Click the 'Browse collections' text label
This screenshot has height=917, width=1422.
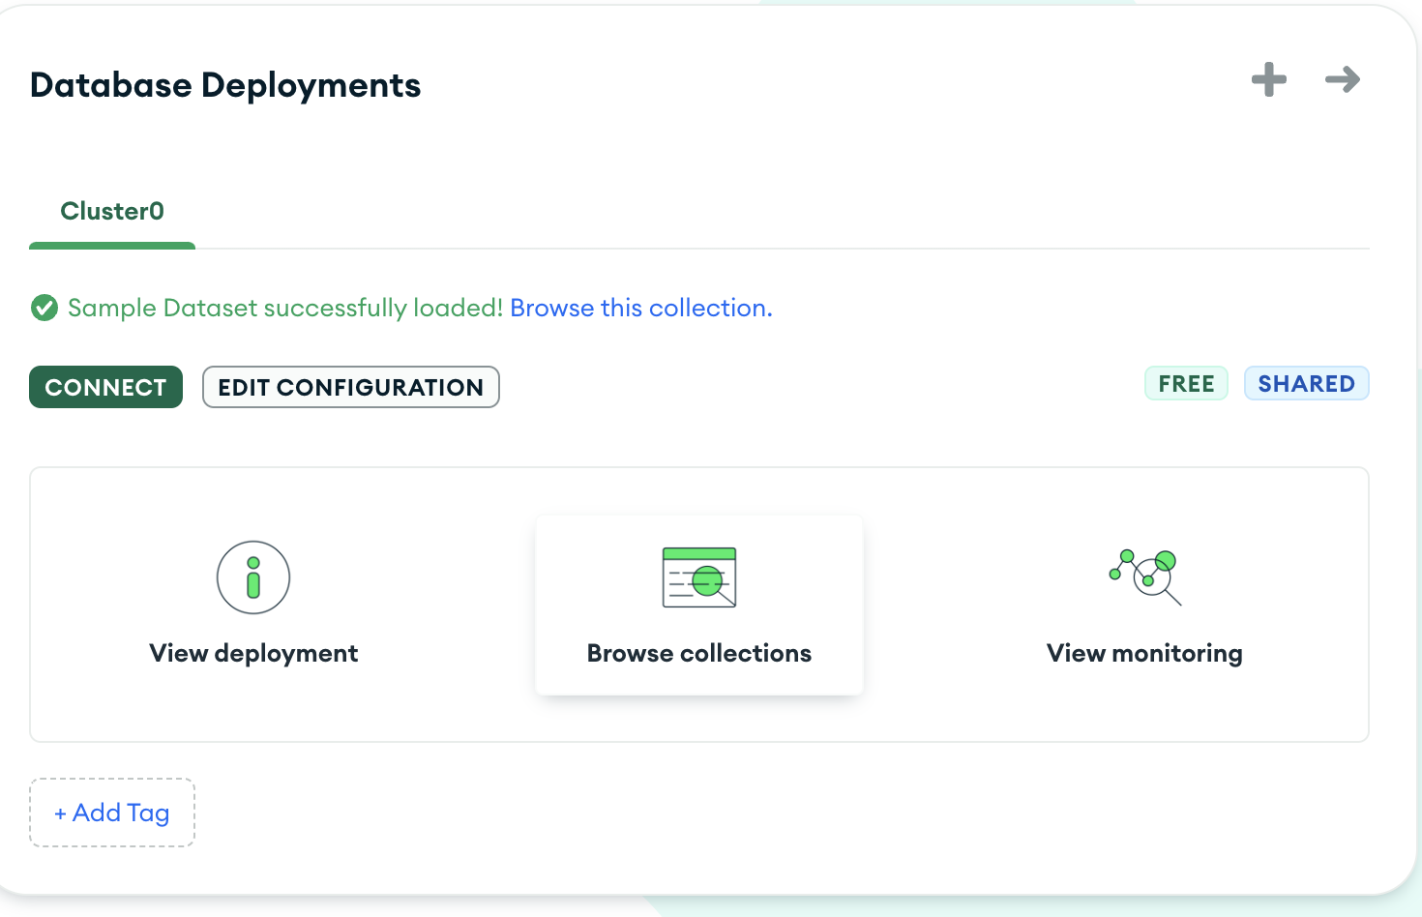tap(698, 654)
